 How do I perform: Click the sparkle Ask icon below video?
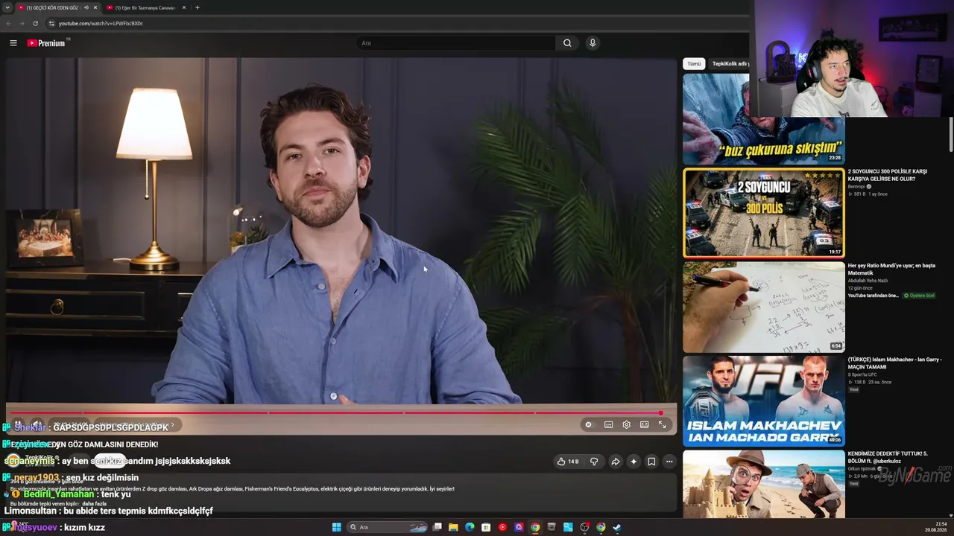pyautogui.click(x=634, y=462)
